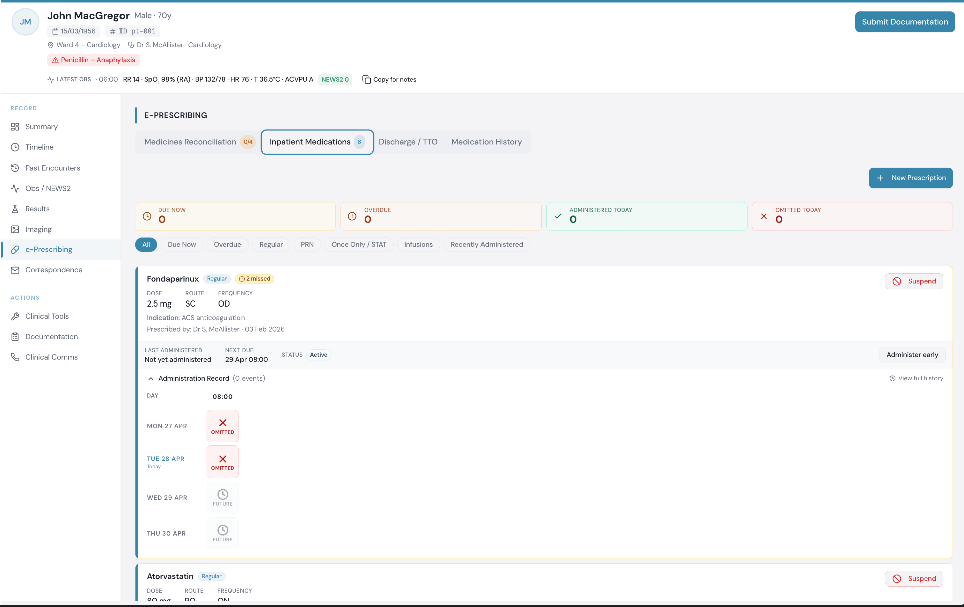Viewport: 964px width, 607px height.
Task: Open the Thu 30 Apr future dose cell
Action: (223, 533)
